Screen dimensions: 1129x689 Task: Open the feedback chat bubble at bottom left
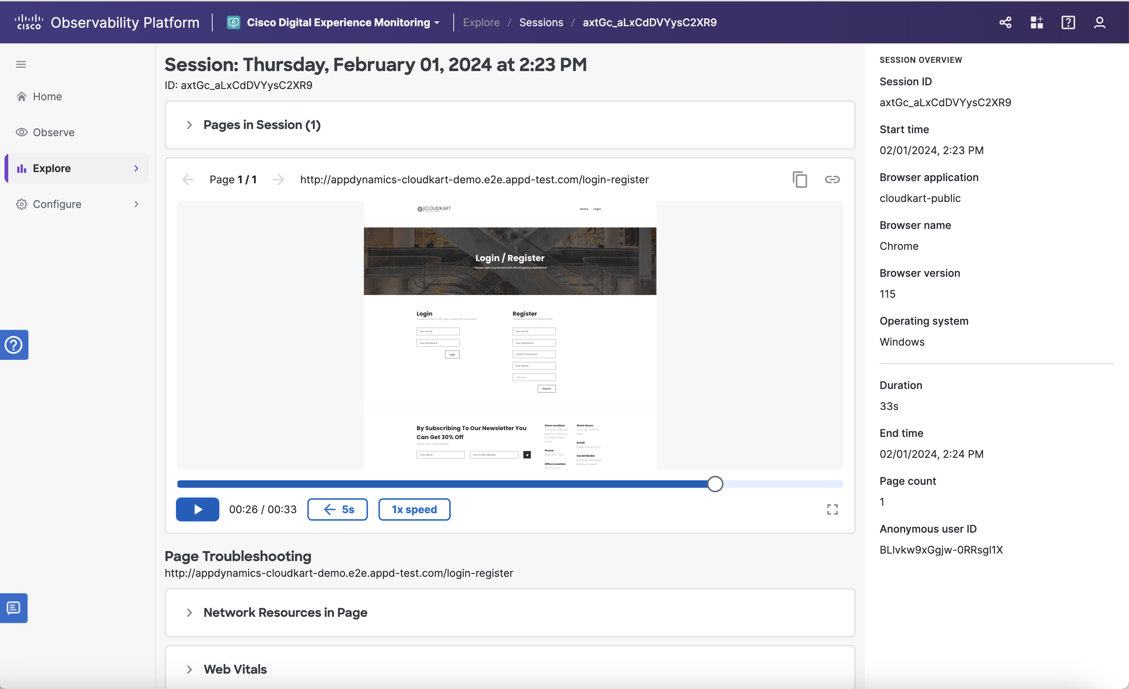(x=13, y=608)
